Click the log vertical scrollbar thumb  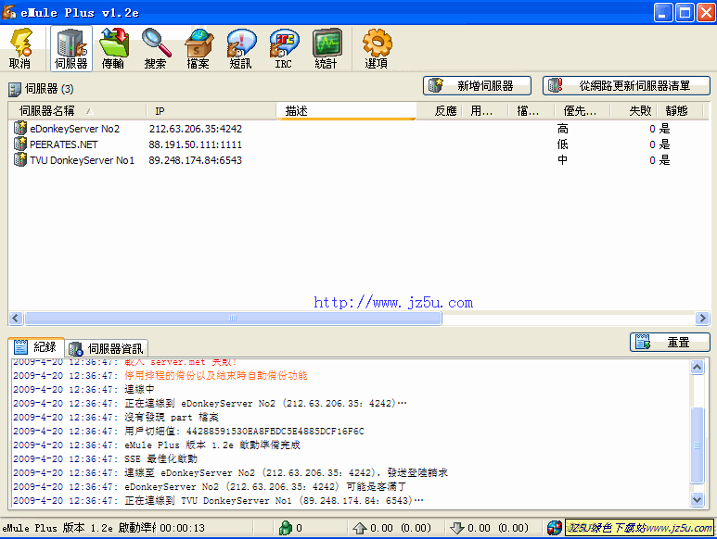tap(697, 445)
